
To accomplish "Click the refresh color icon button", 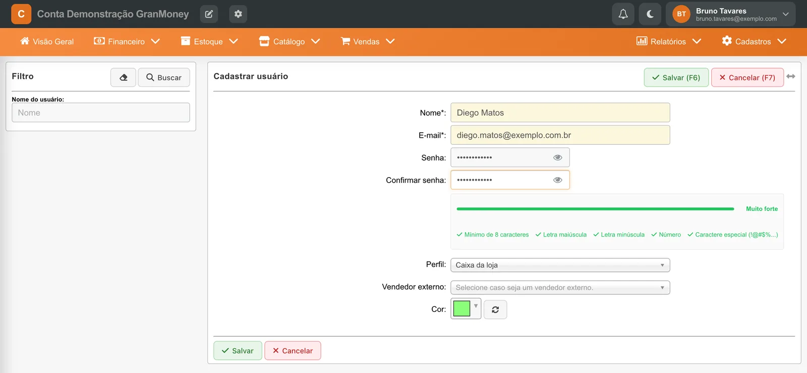I will coord(495,309).
